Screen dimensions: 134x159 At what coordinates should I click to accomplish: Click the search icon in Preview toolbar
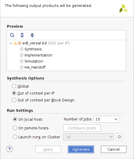(12, 35)
